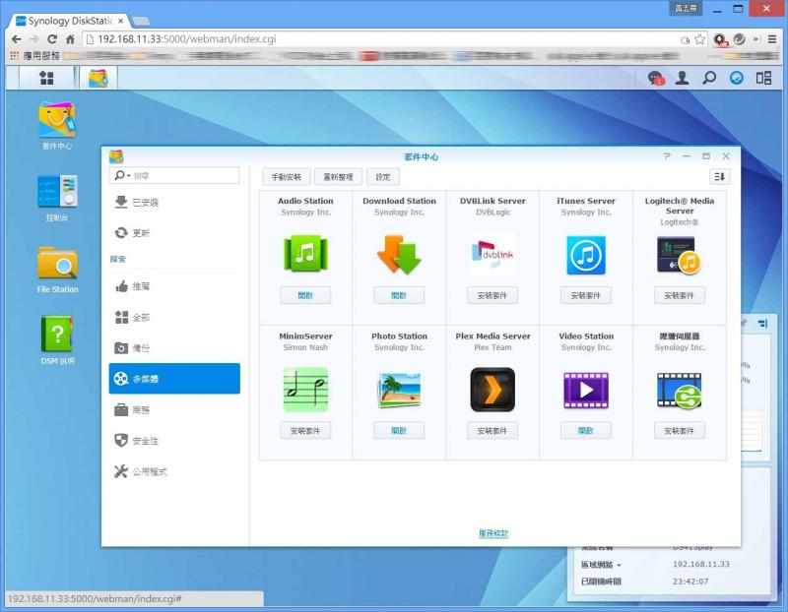Open the 設定 settings button
Viewport: 788px width, 612px height.
tap(383, 177)
